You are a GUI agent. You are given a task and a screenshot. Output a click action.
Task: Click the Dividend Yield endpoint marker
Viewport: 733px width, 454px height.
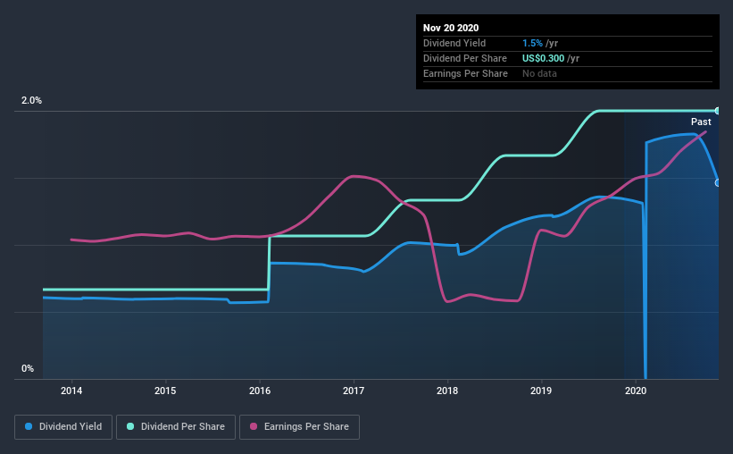click(717, 183)
